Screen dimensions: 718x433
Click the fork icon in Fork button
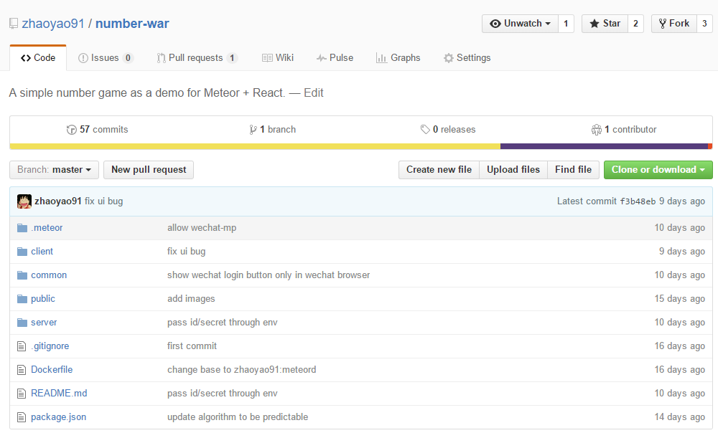tap(663, 24)
